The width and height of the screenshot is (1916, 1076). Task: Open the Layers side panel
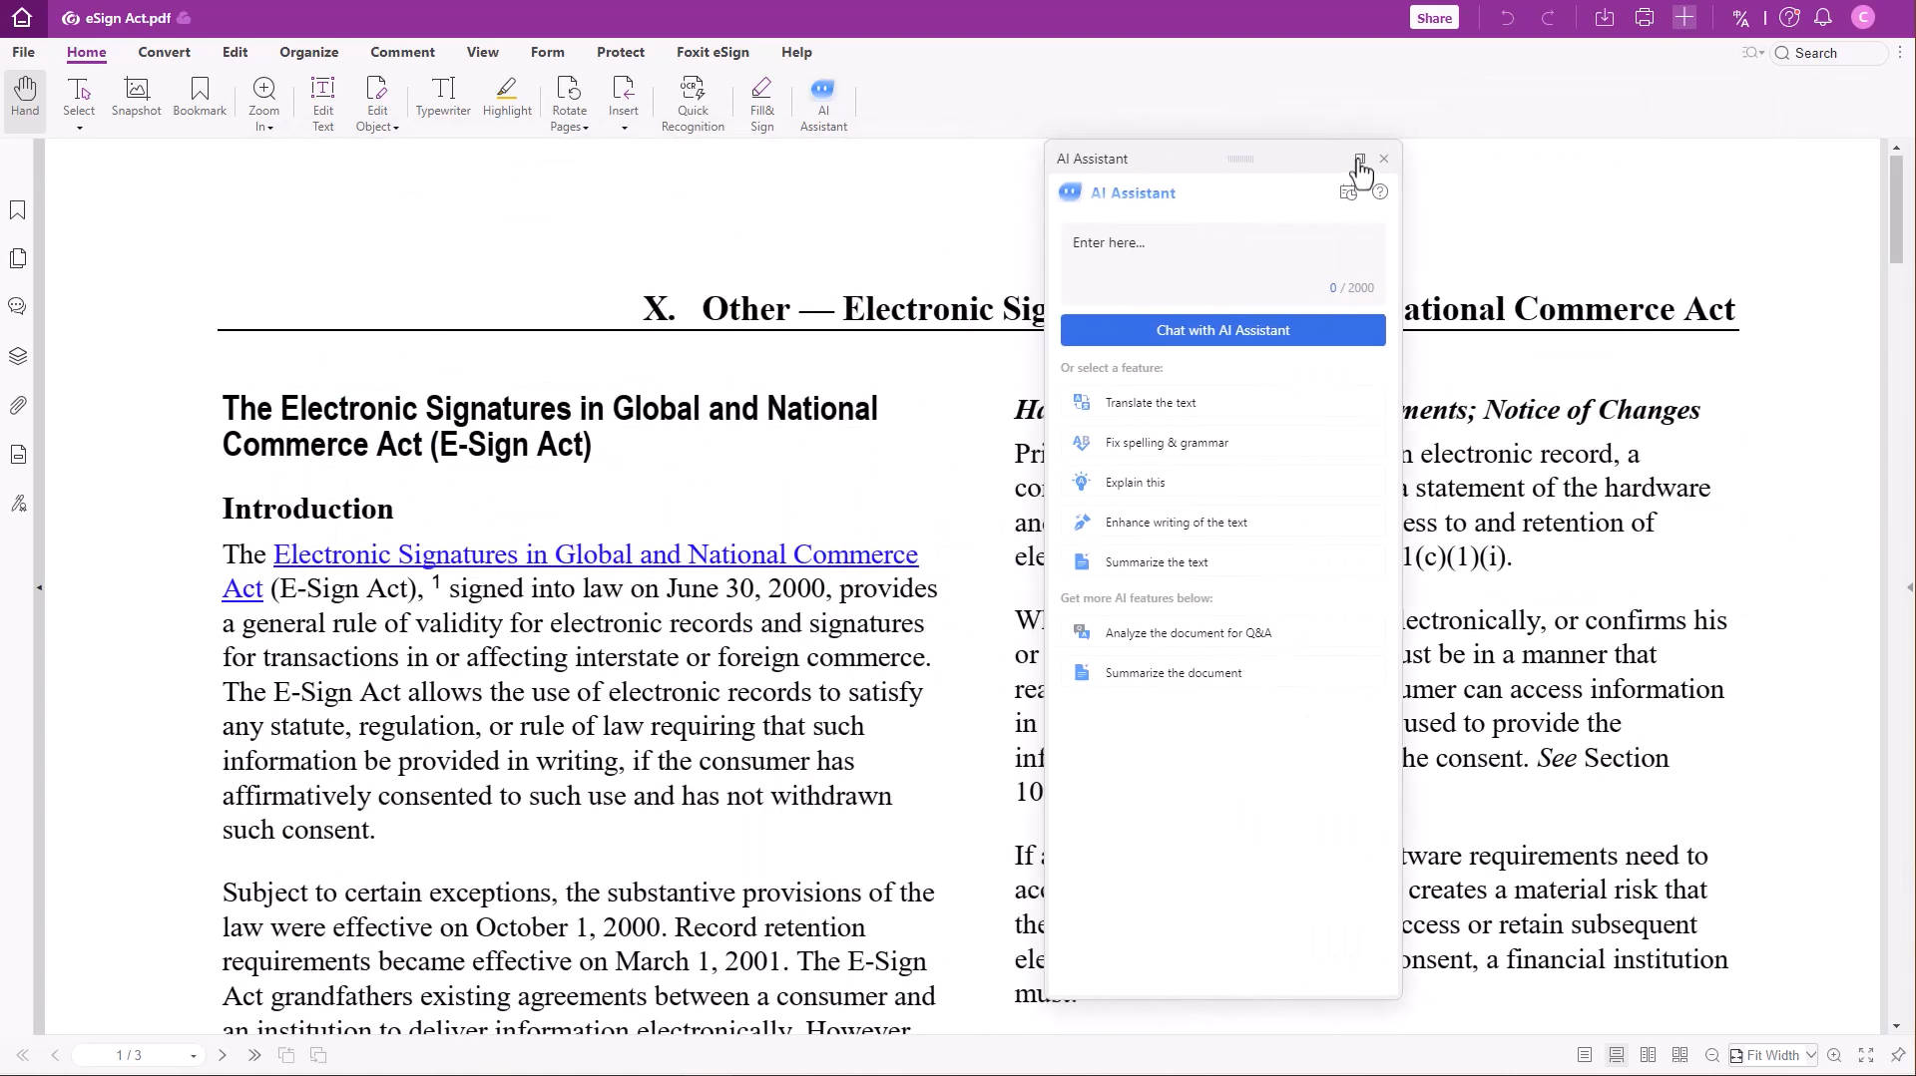click(x=18, y=356)
